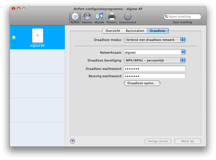This screenshot has width=216, height=160.
Task: Click the diginet AP label in sidebar
Action: point(37,46)
